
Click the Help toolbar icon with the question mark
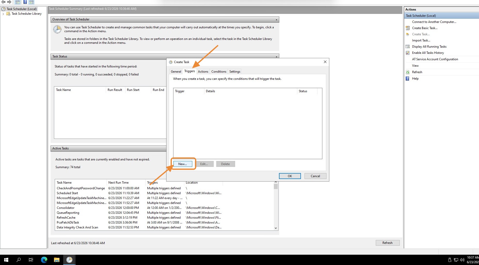coord(25,2)
